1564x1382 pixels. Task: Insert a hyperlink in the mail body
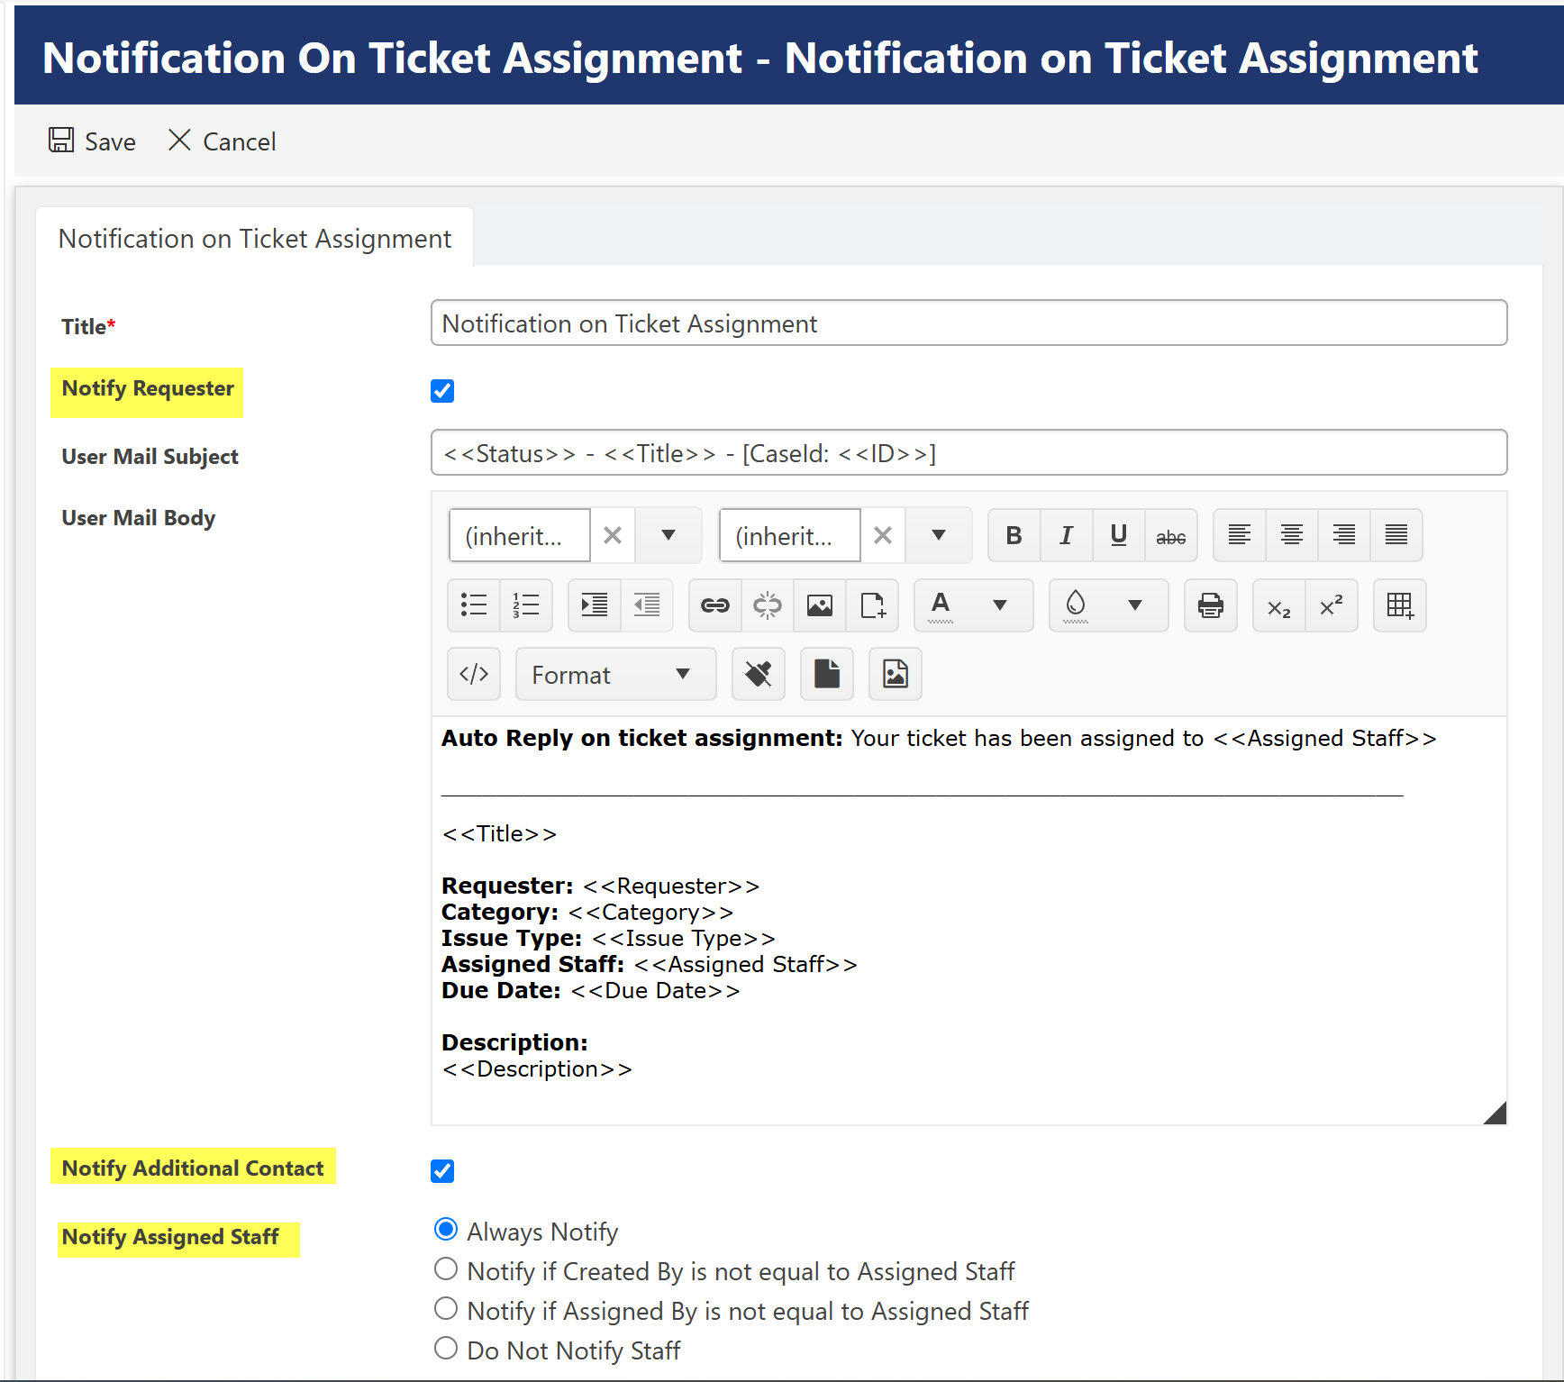click(714, 605)
